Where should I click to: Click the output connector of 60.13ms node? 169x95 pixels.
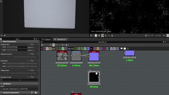[99, 56]
